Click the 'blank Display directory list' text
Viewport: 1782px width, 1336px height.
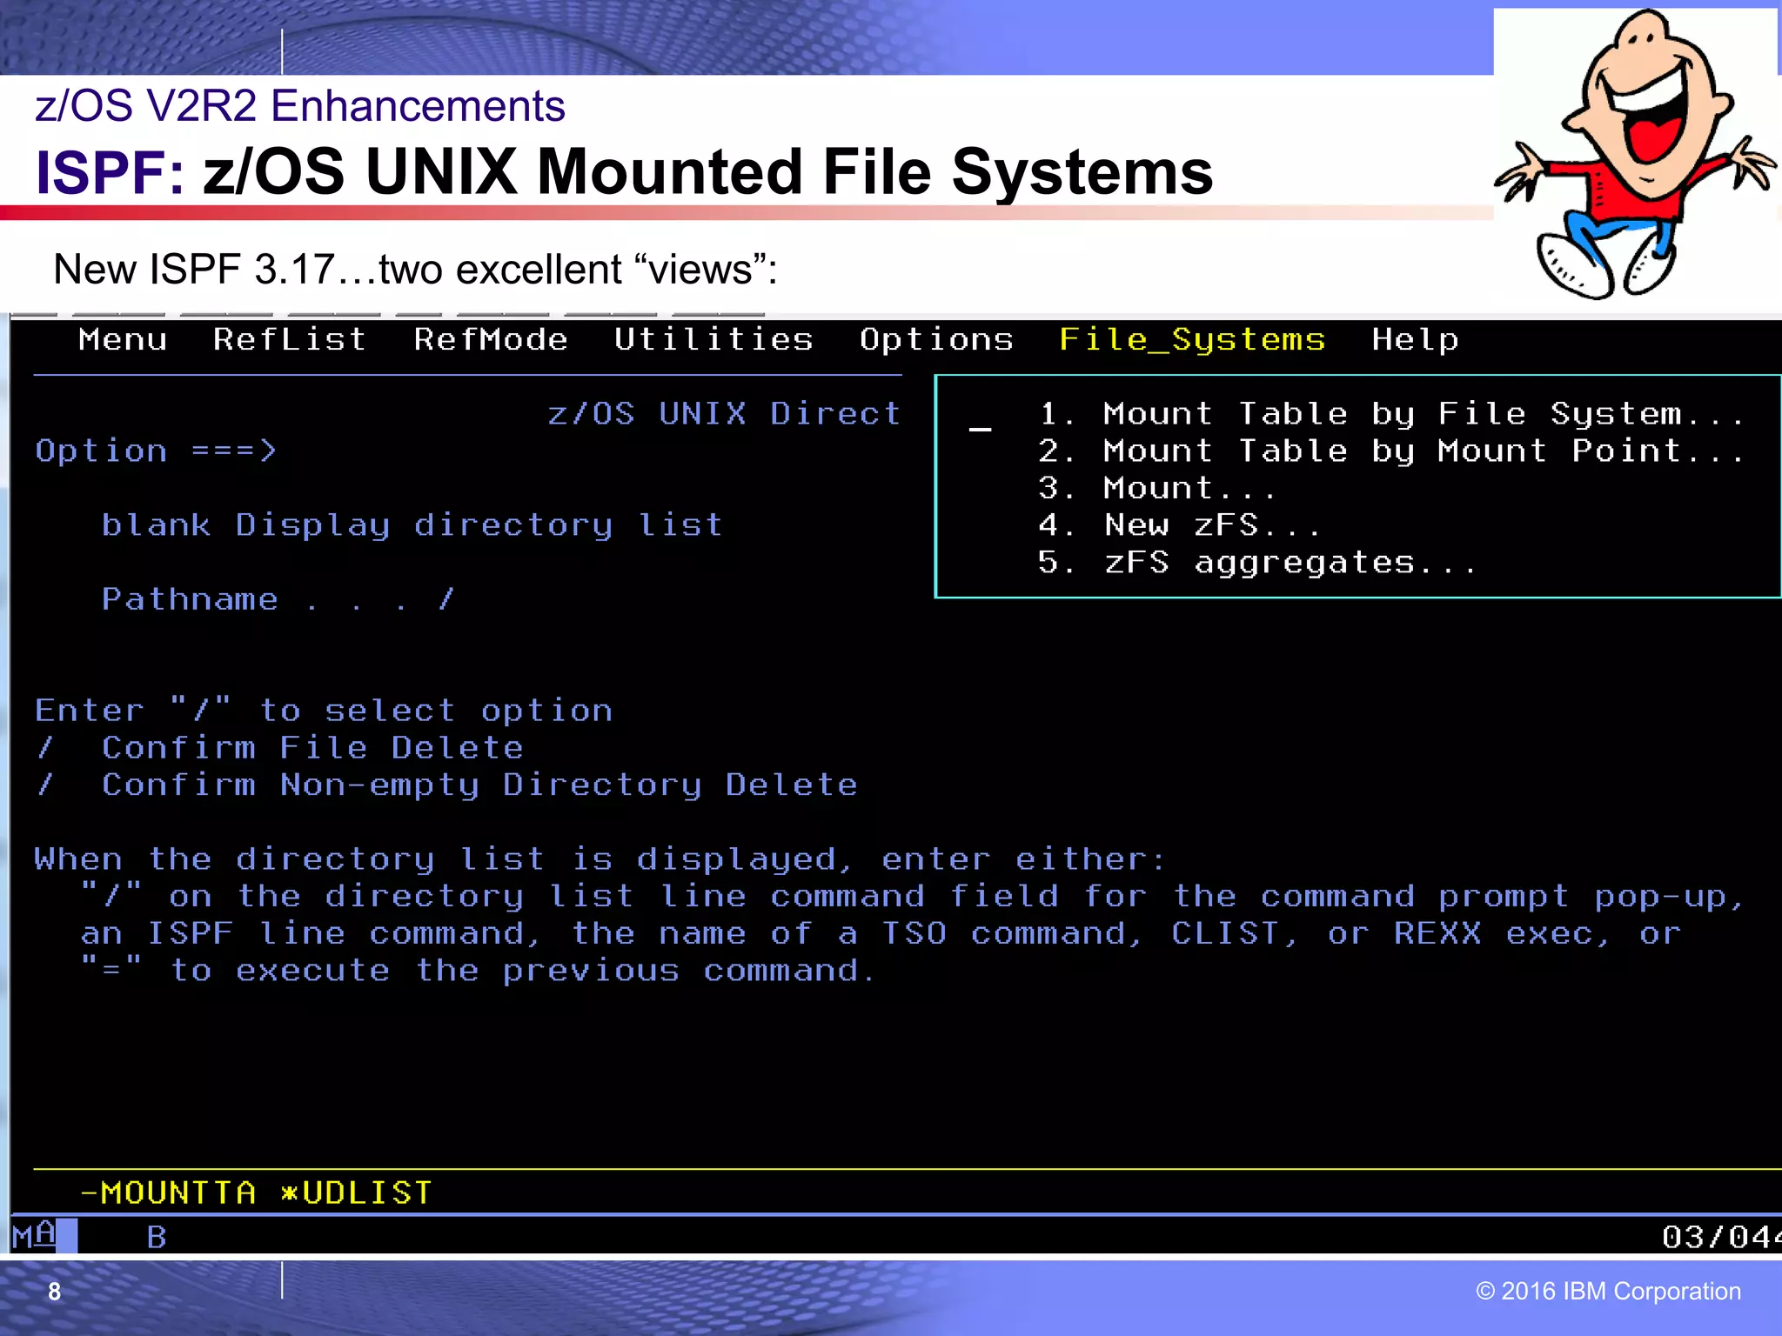(x=412, y=525)
